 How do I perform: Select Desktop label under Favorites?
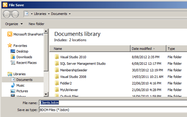[x=22, y=51]
